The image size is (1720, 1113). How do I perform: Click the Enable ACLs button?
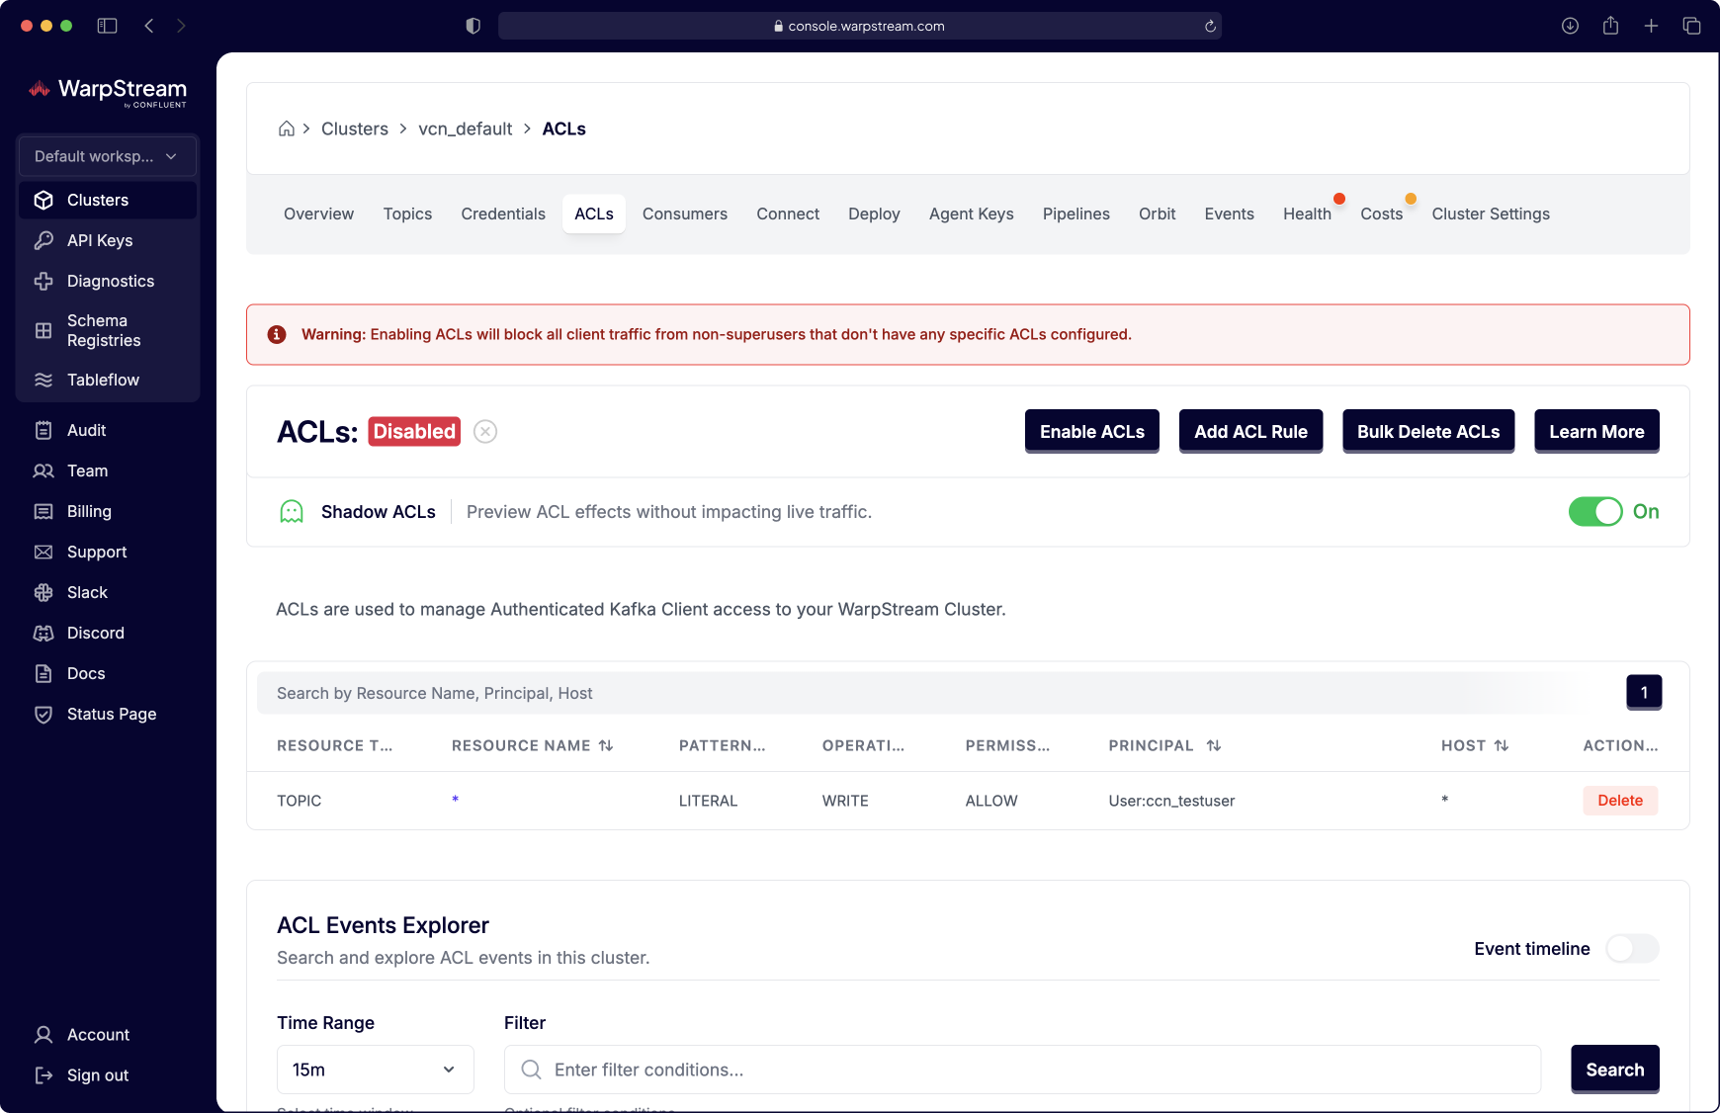coord(1092,432)
